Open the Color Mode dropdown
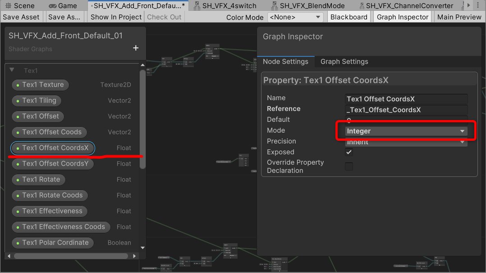The image size is (486, 273). click(295, 17)
